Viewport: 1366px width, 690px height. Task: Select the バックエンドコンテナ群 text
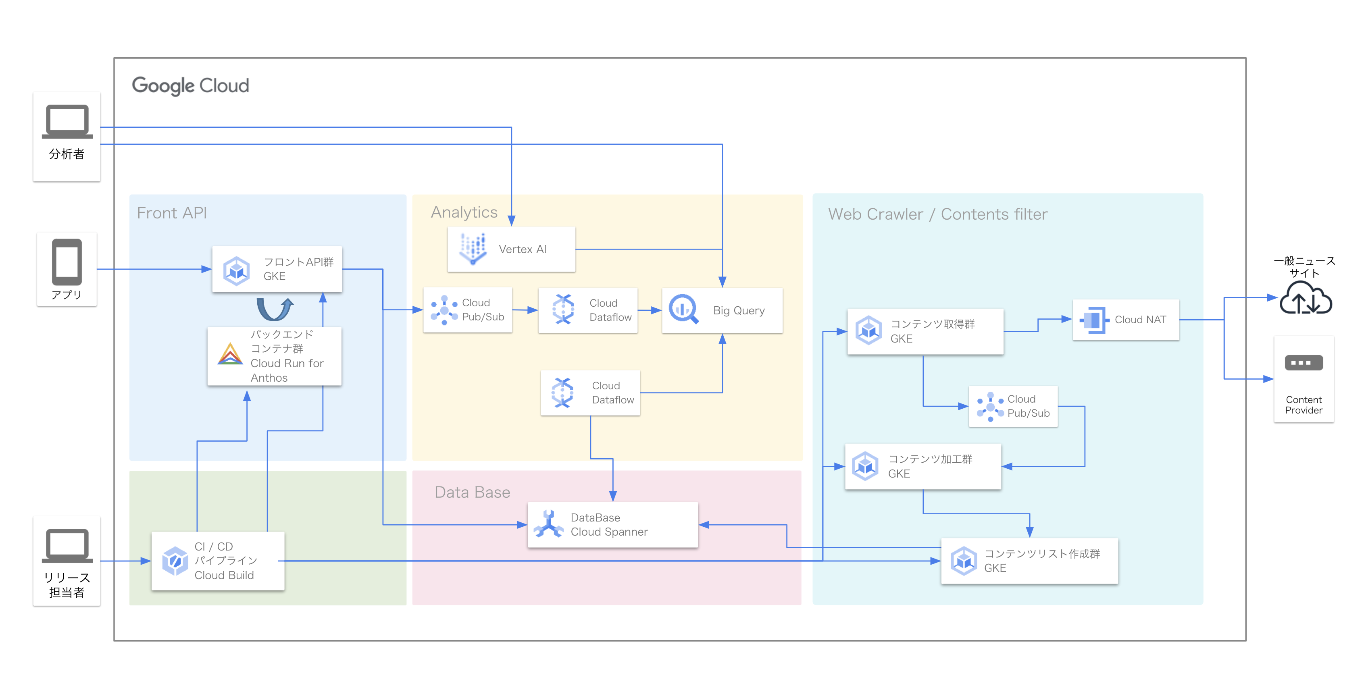point(282,341)
